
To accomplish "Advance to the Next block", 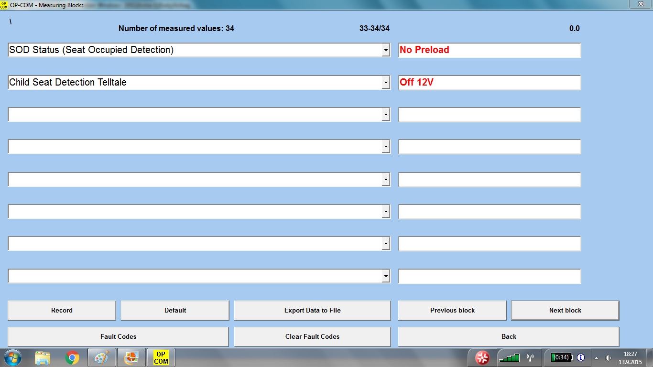I will pyautogui.click(x=565, y=310).
